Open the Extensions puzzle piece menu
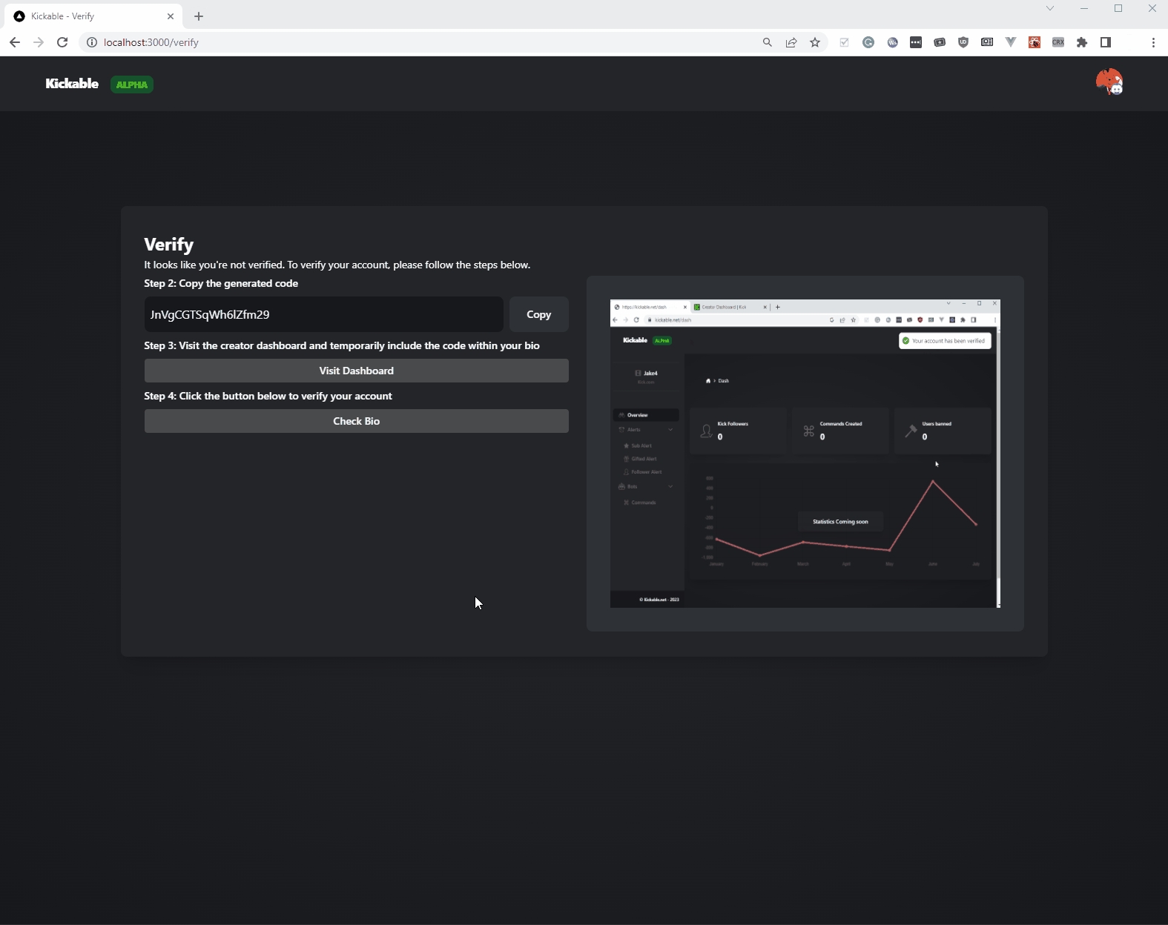1168x925 pixels. pyautogui.click(x=1082, y=42)
